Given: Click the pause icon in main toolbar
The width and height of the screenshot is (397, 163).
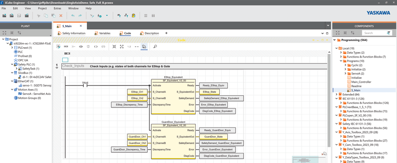Looking at the screenshot, I should pyautogui.click(x=153, y=15).
